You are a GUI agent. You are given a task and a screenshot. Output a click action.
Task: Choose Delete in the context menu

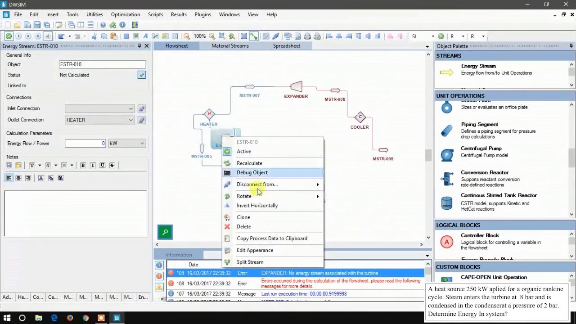pos(273,227)
